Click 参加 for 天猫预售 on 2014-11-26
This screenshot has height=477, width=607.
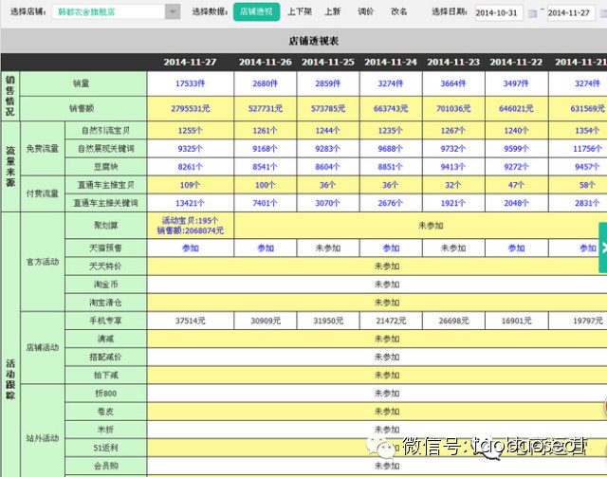266,248
